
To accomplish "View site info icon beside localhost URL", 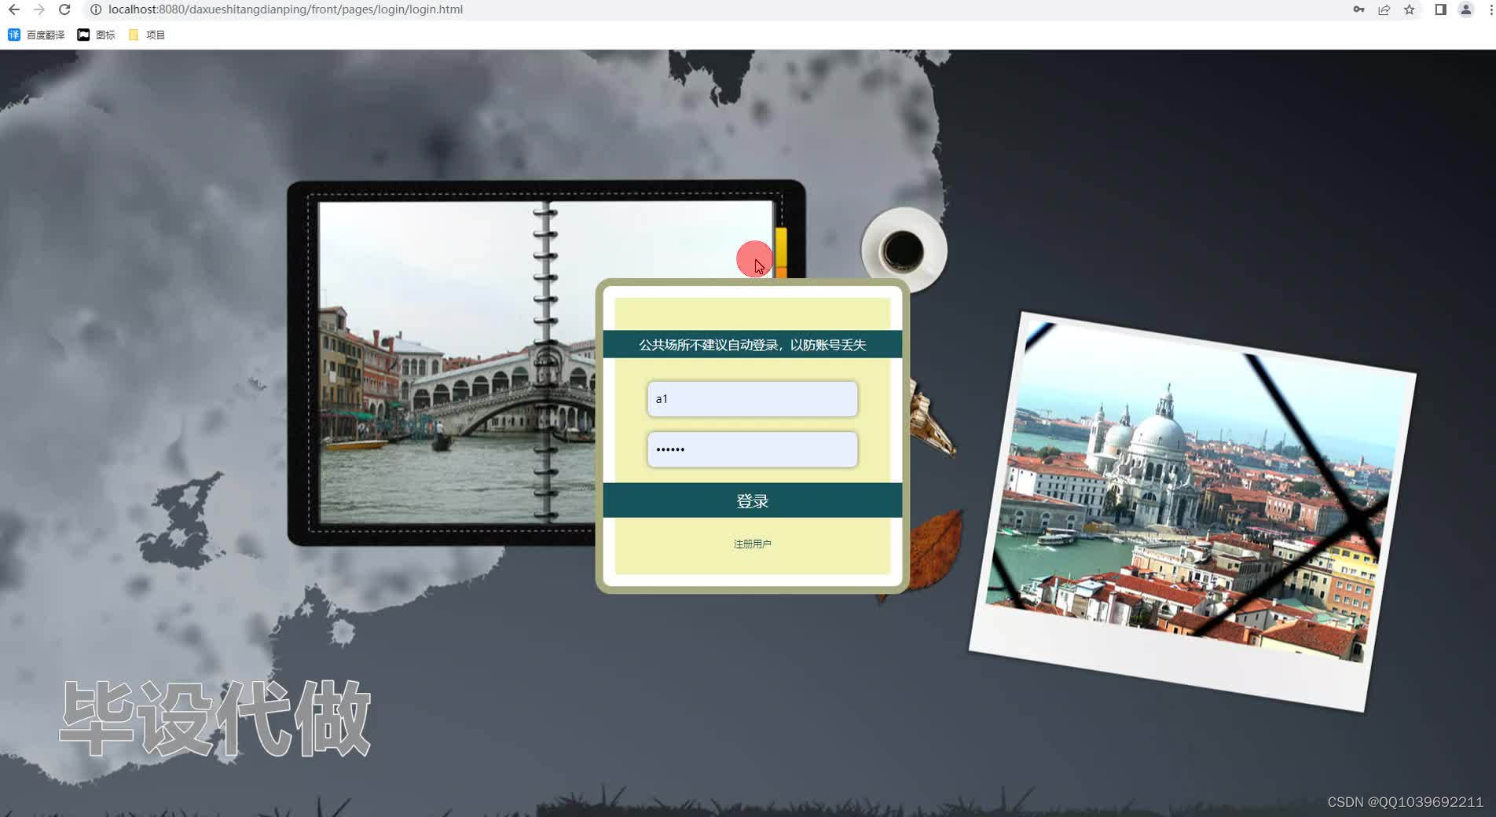I will [x=96, y=9].
